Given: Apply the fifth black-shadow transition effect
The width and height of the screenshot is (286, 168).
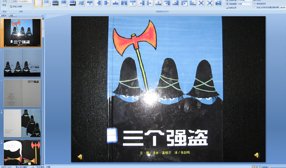Looking at the screenshot, I should click(x=73, y=3).
